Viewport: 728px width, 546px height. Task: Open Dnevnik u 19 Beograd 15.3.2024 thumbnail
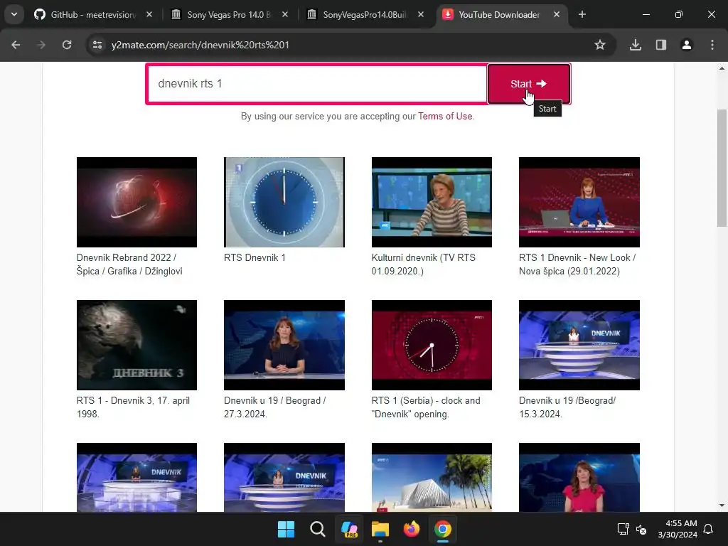pos(579,345)
